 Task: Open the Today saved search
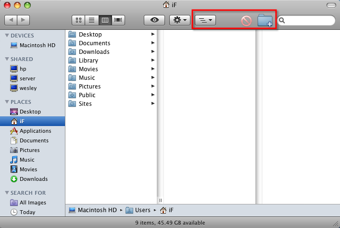coord(33,212)
